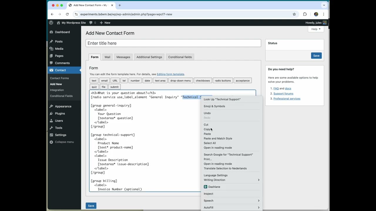Open the tab search dropdown arrow
Image resolution: width=376 pixels, height=211 pixels.
coord(324,5)
